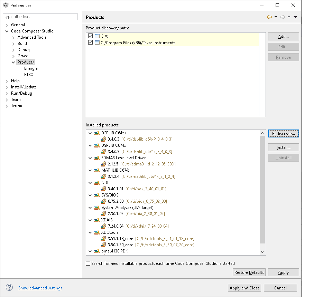The height and width of the screenshot is (297, 332).
Task: Click the back navigation arrow icon
Action: click(x=269, y=17)
